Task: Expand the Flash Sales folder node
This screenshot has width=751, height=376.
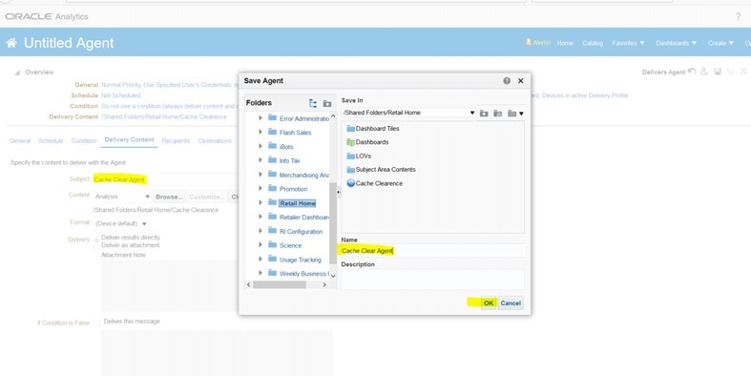Action: click(261, 132)
